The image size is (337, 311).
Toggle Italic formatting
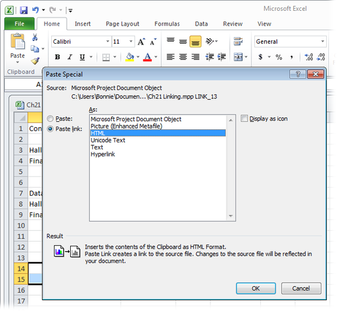point(70,57)
